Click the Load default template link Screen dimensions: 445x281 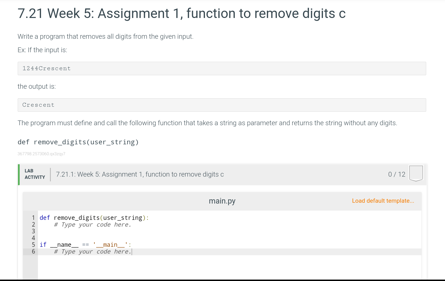click(x=383, y=201)
